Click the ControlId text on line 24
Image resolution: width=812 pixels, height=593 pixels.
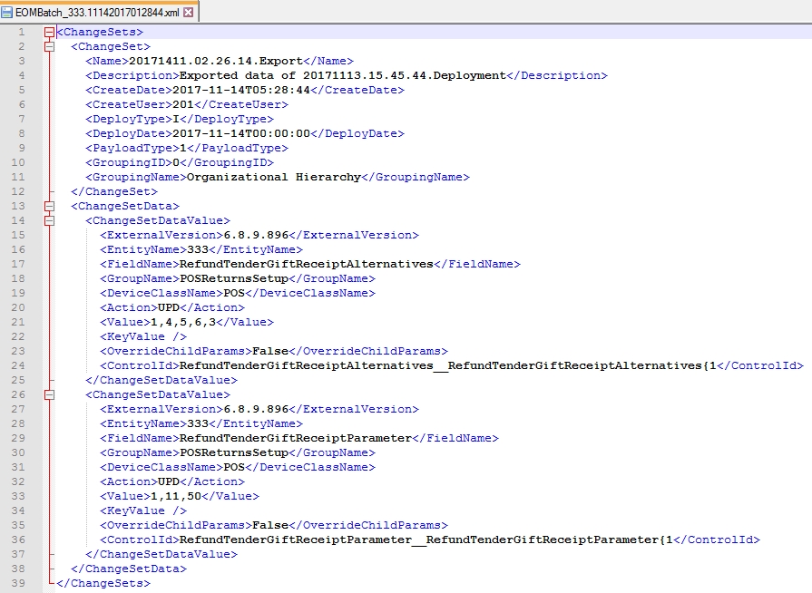[x=448, y=365]
